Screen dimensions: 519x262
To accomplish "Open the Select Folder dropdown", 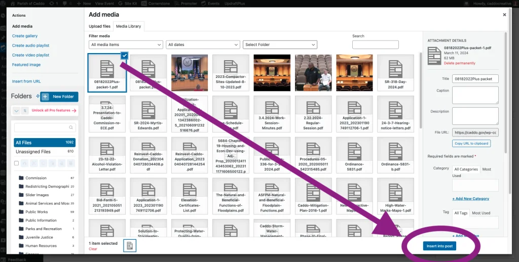I will click(x=280, y=45).
